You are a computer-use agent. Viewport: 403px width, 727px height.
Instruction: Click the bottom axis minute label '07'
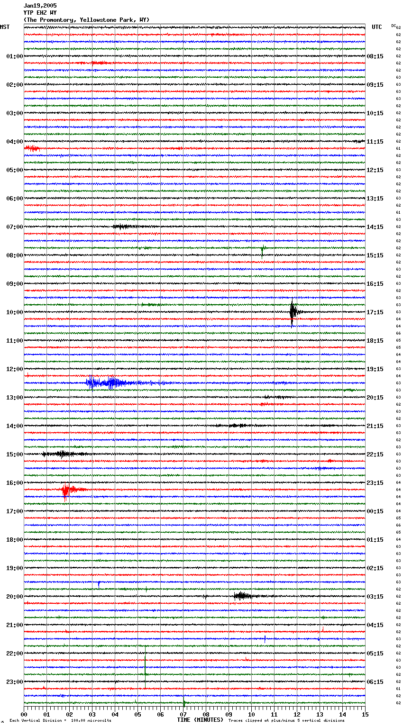(183, 714)
